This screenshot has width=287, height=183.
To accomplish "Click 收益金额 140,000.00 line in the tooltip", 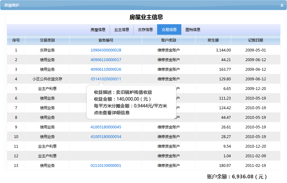I will click(x=122, y=99).
